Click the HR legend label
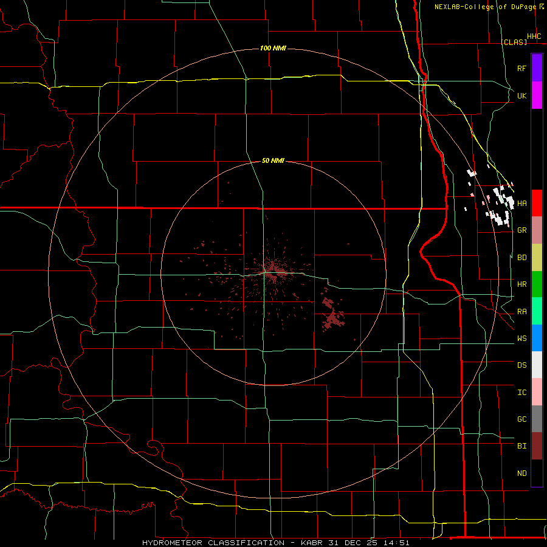Screen dimensions: 547x547 521,284
